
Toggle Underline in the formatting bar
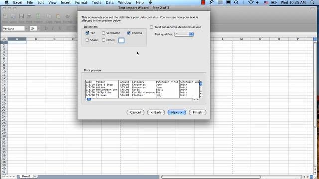point(60,28)
